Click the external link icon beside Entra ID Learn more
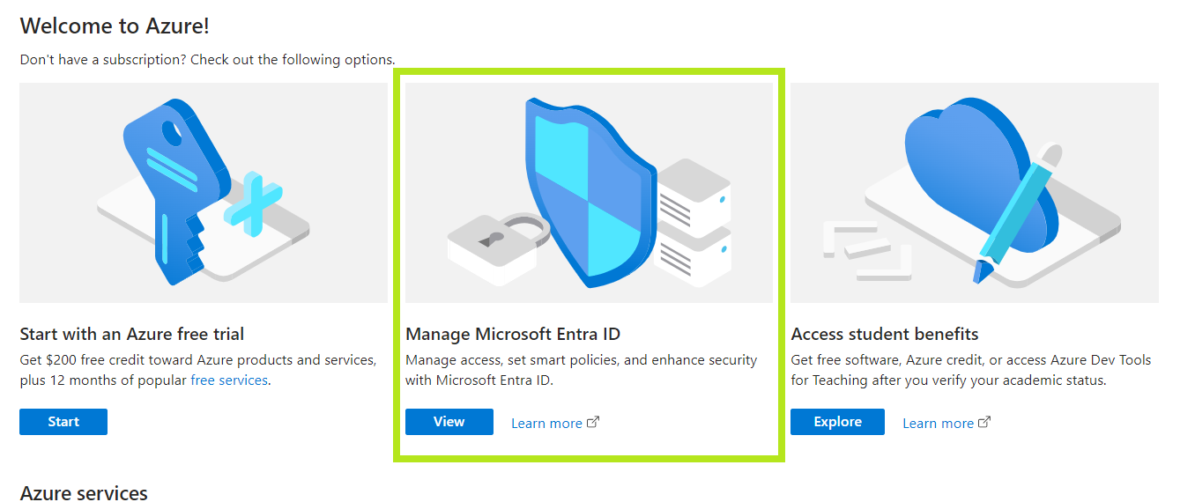 (593, 422)
